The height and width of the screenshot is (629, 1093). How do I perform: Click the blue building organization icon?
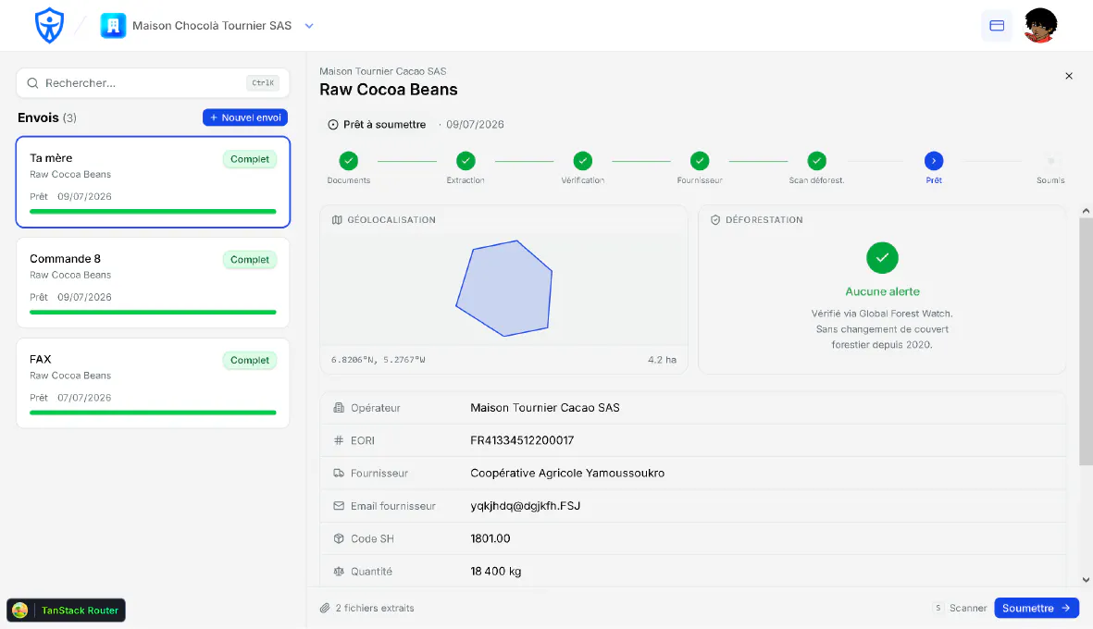[x=113, y=26]
